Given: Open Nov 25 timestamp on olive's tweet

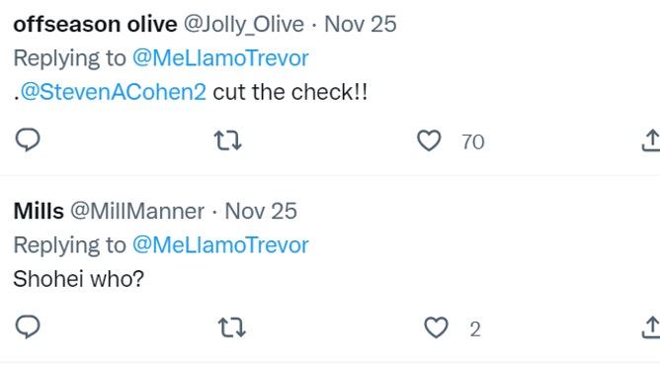Looking at the screenshot, I should pyautogui.click(x=361, y=24).
